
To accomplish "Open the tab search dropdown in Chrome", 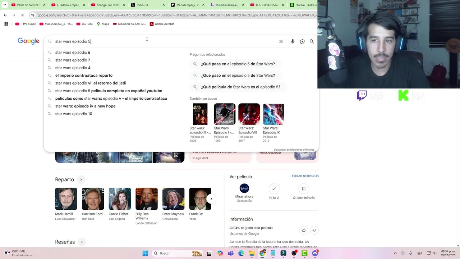I will pos(5,5).
